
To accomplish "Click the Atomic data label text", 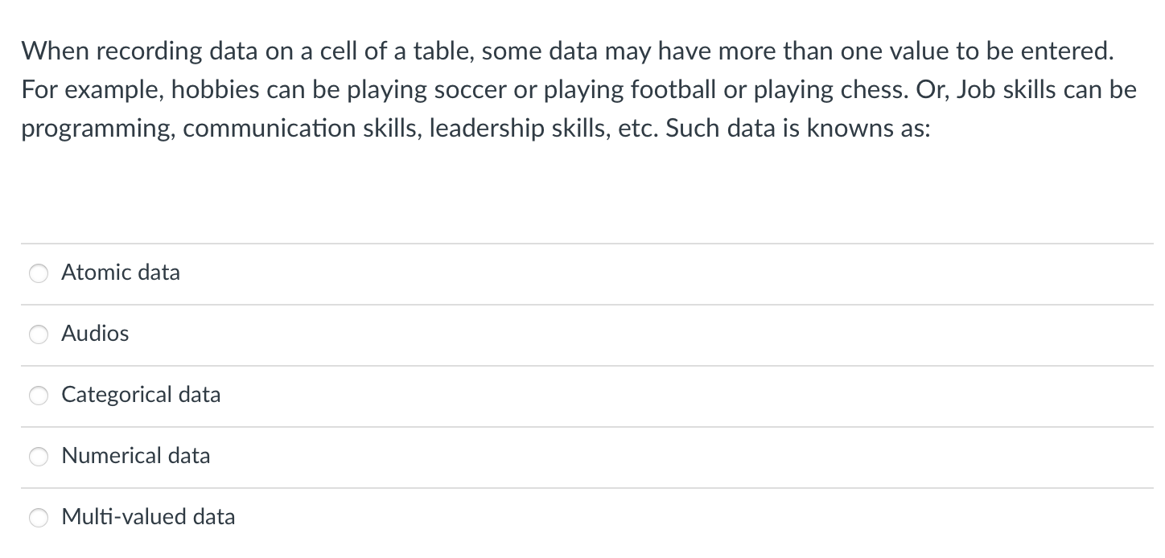I will pyautogui.click(x=121, y=273).
